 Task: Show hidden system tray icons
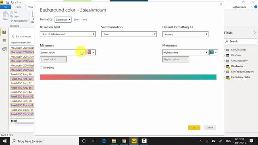[200, 141]
